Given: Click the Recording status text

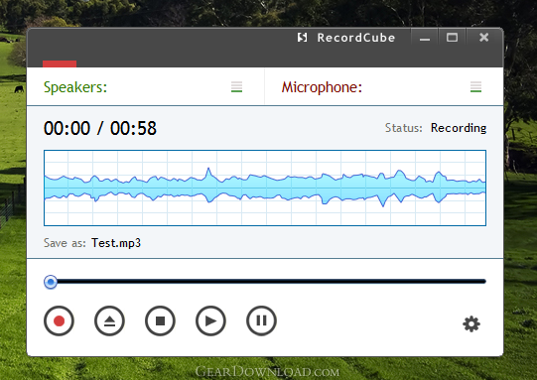Looking at the screenshot, I should [459, 128].
